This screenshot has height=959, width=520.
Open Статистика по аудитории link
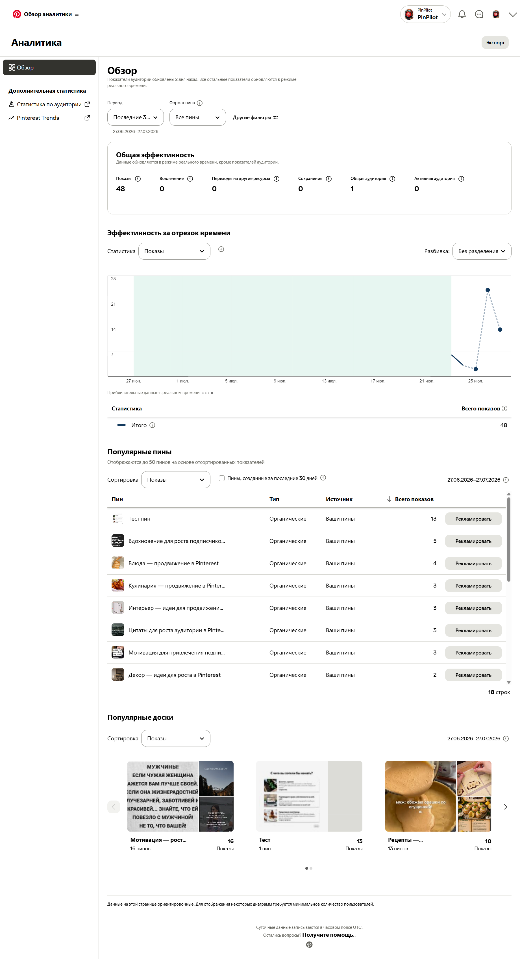(49, 104)
